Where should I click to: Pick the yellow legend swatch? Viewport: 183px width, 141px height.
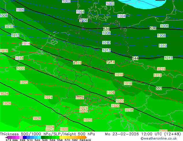[61, 137]
